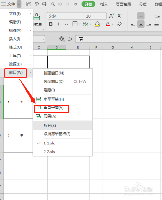Click the Format Painter brush icon
The width and height of the screenshot is (162, 200).
coord(37,17)
